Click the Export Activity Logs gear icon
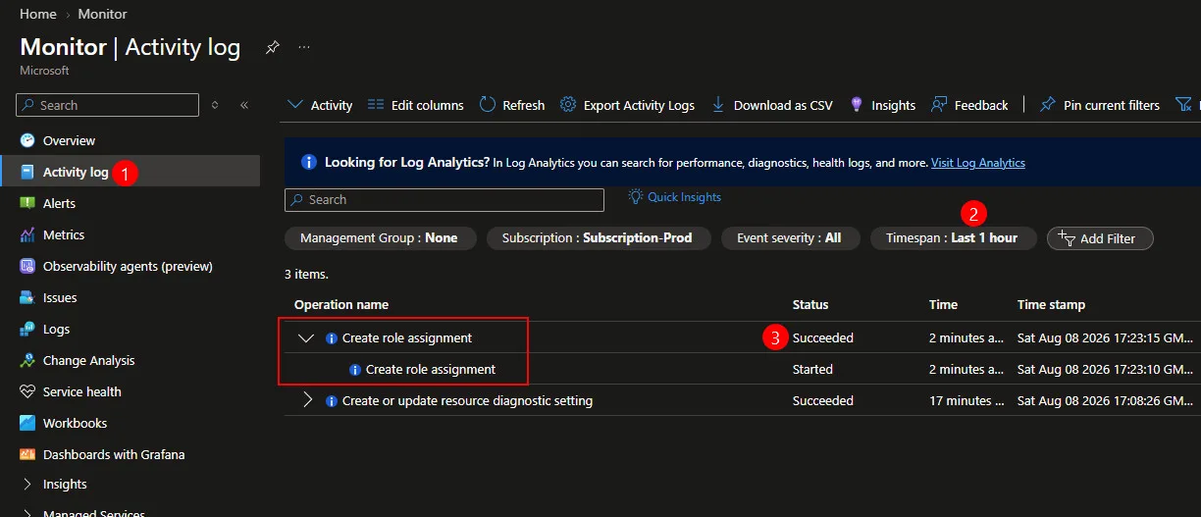The height and width of the screenshot is (517, 1201). [x=568, y=105]
